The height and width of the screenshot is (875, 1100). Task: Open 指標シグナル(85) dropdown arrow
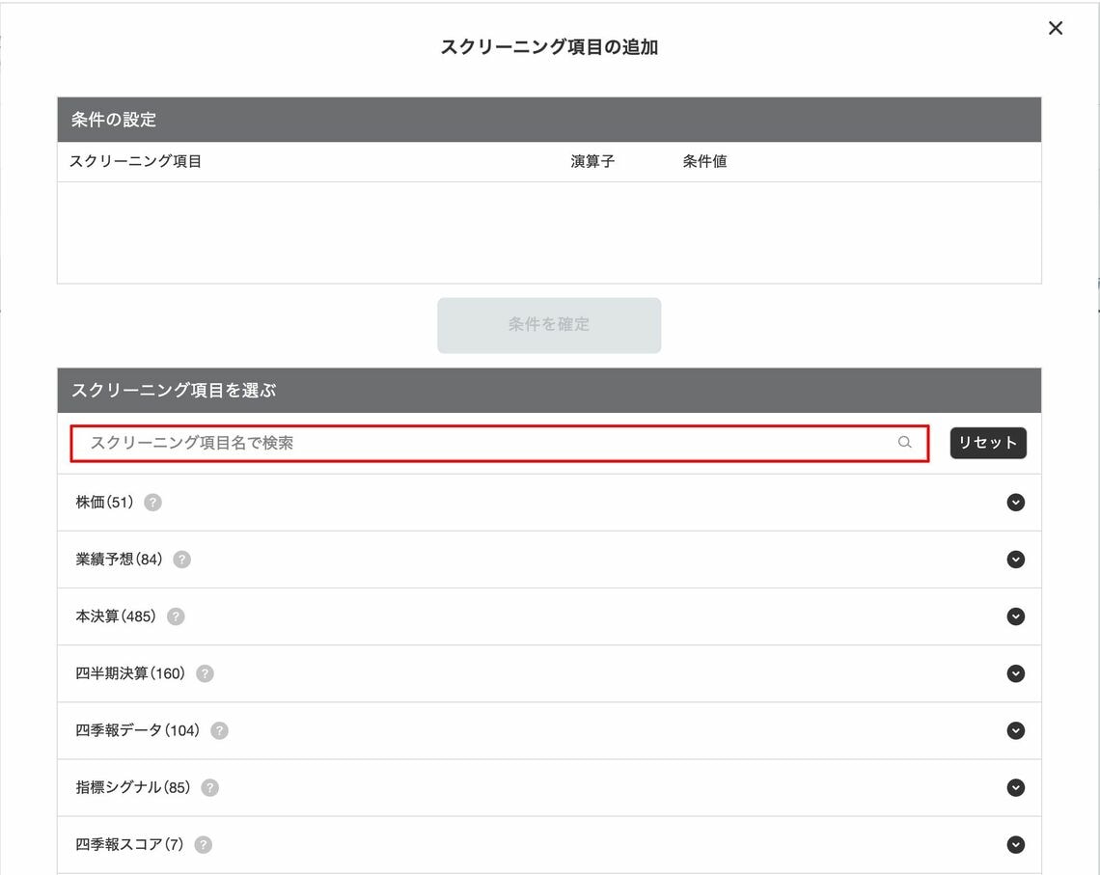pos(1016,788)
